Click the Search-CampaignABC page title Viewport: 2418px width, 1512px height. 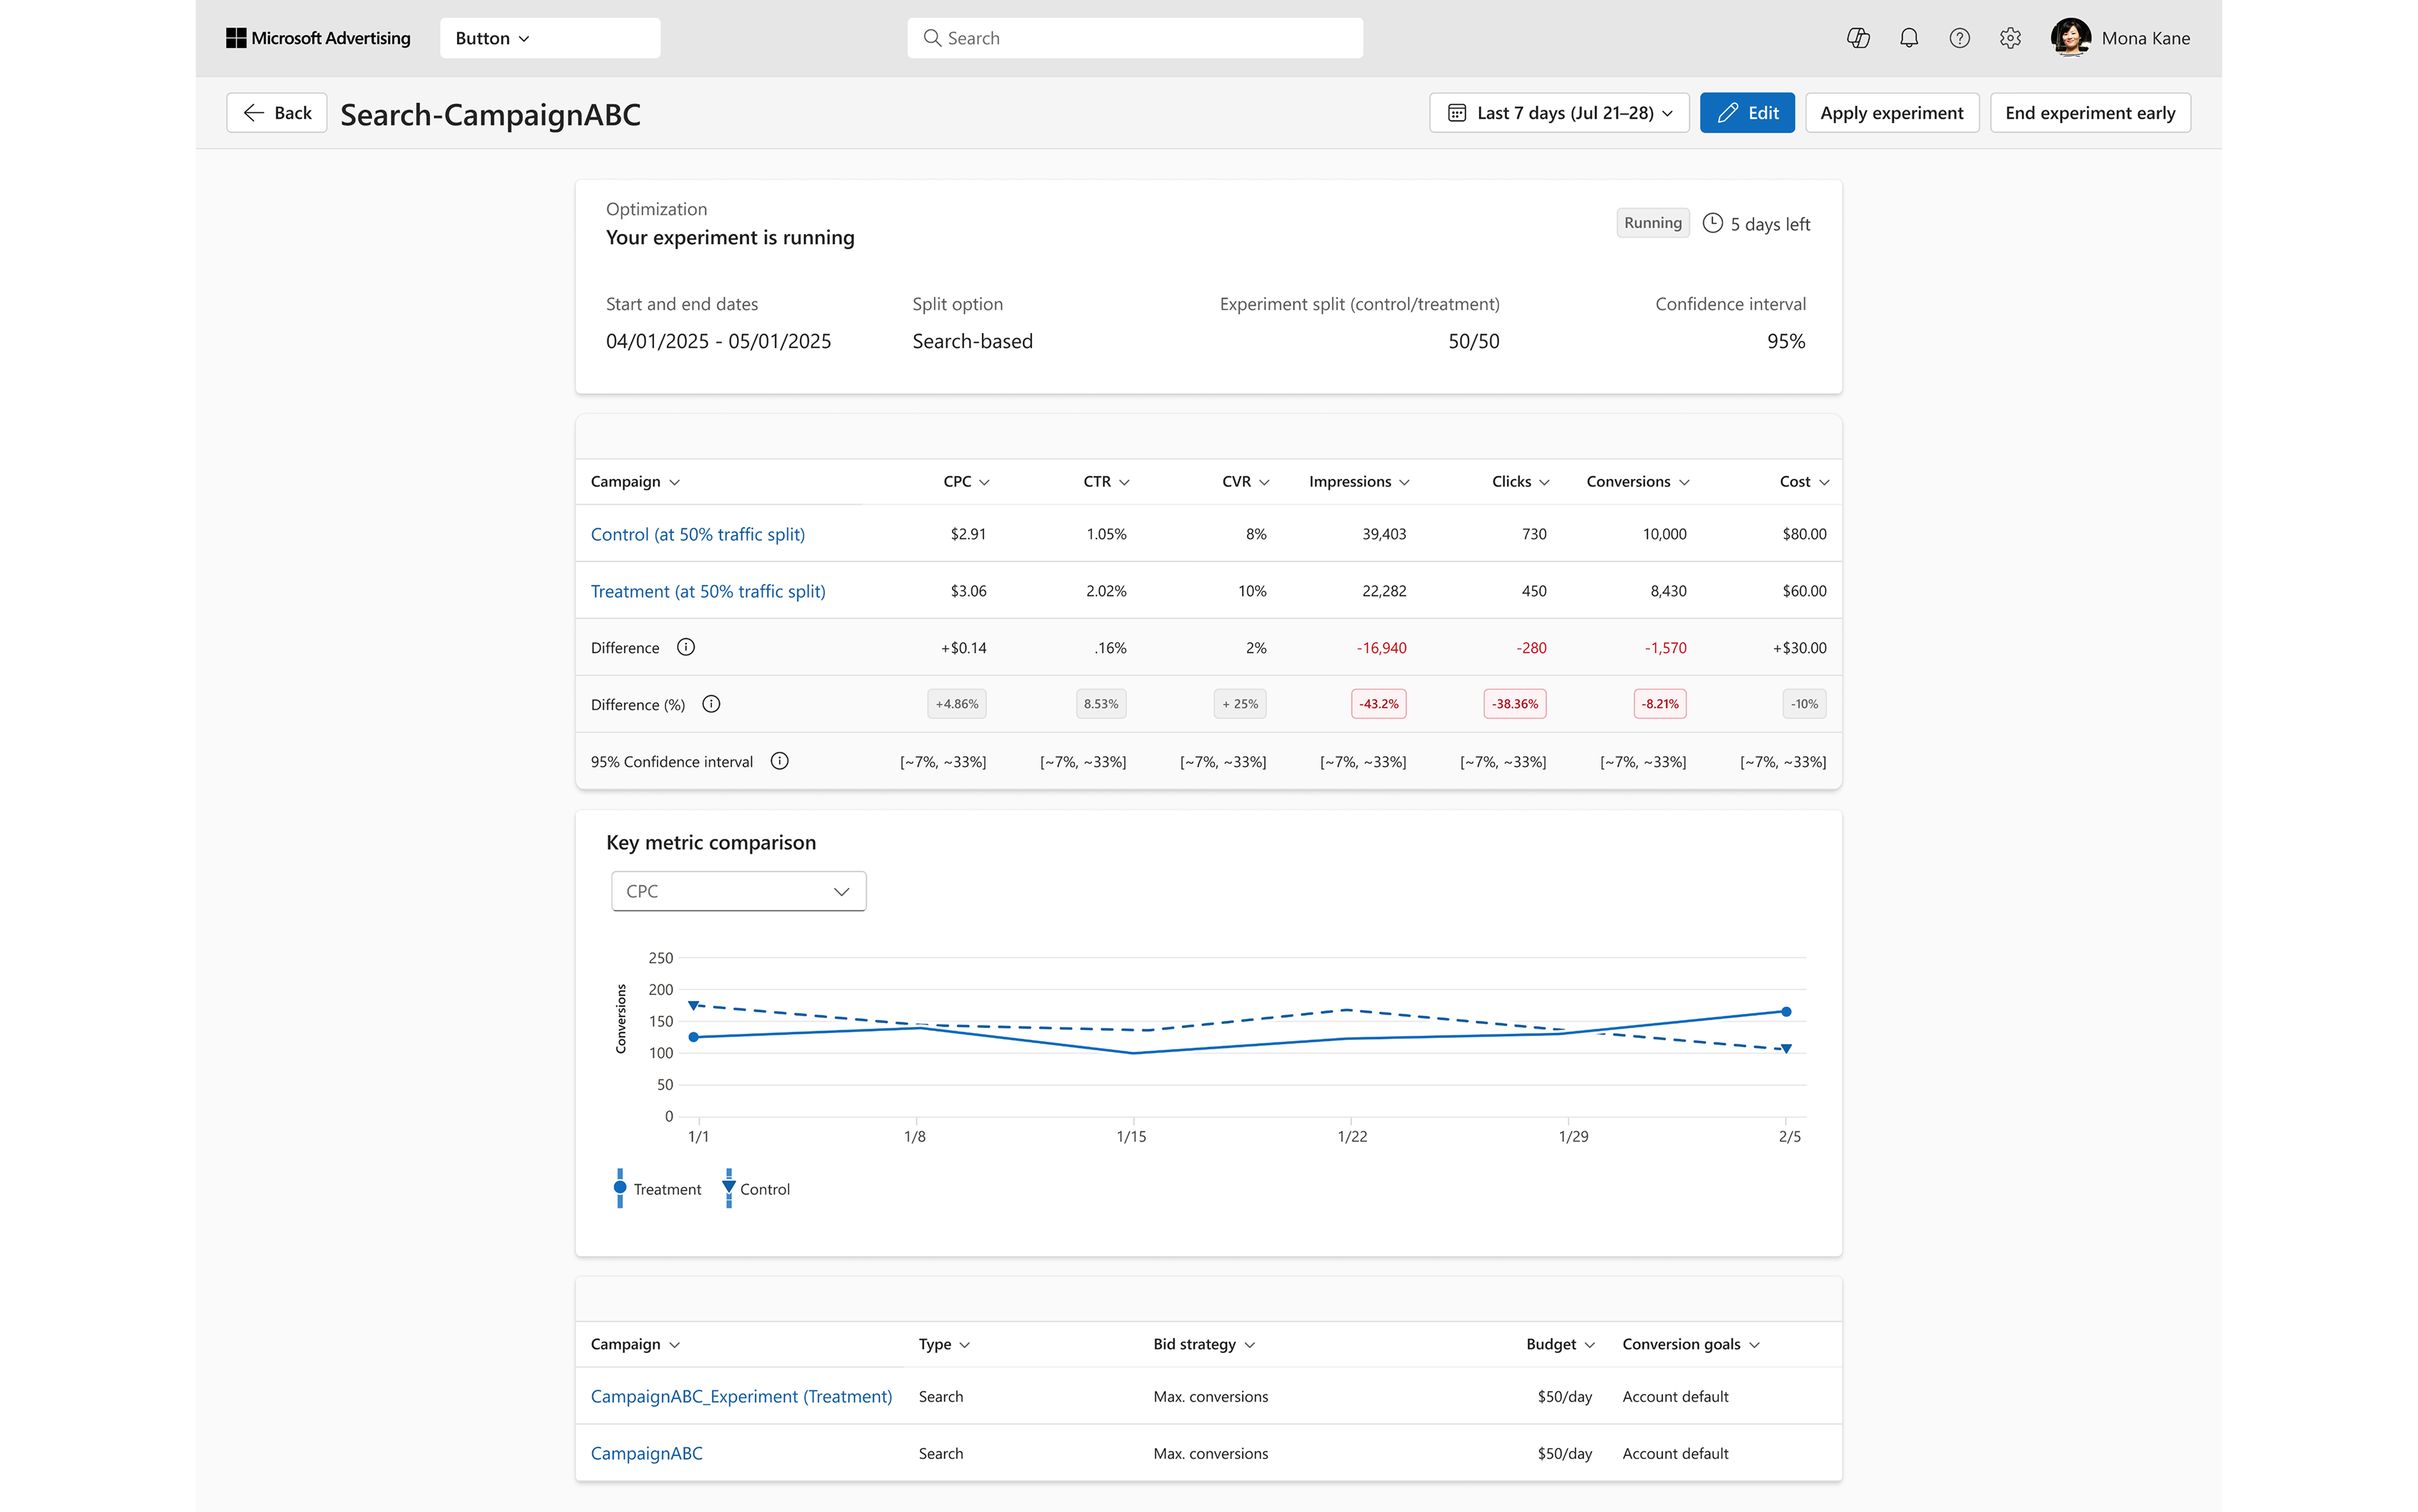(490, 114)
